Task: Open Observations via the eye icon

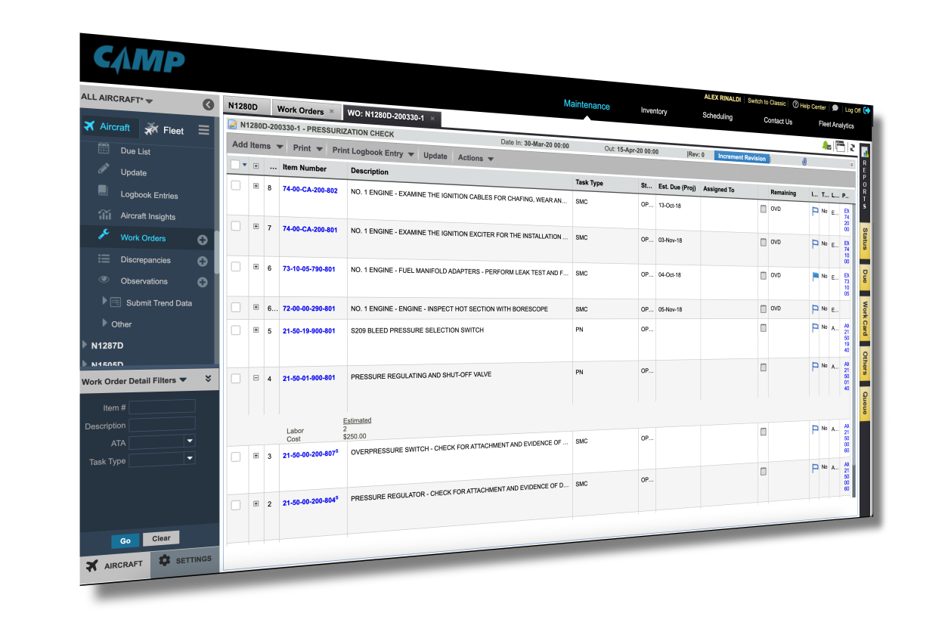Action: [x=104, y=280]
